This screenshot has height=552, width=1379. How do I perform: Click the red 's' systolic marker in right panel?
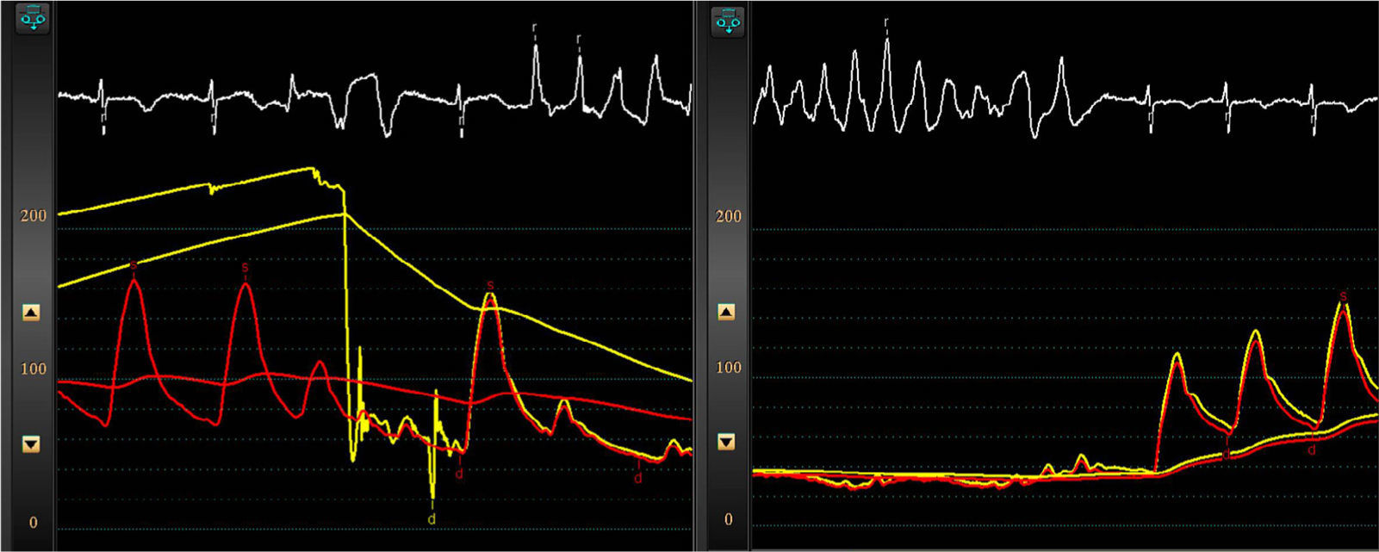point(1343,296)
